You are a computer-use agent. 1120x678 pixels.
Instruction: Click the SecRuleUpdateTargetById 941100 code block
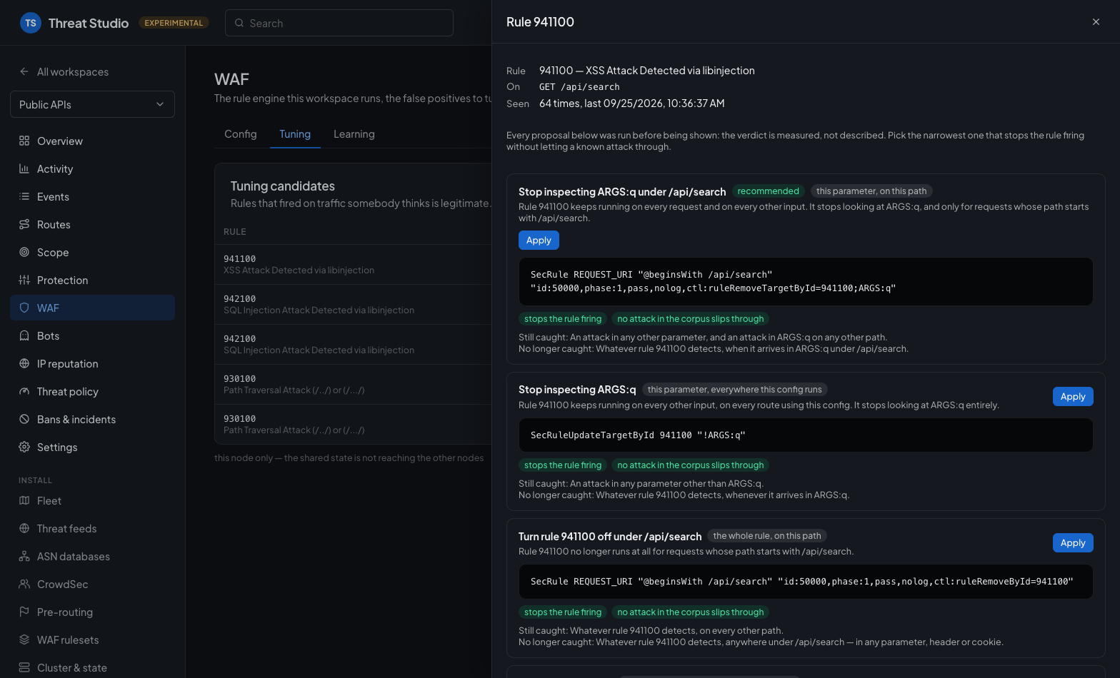pos(806,435)
